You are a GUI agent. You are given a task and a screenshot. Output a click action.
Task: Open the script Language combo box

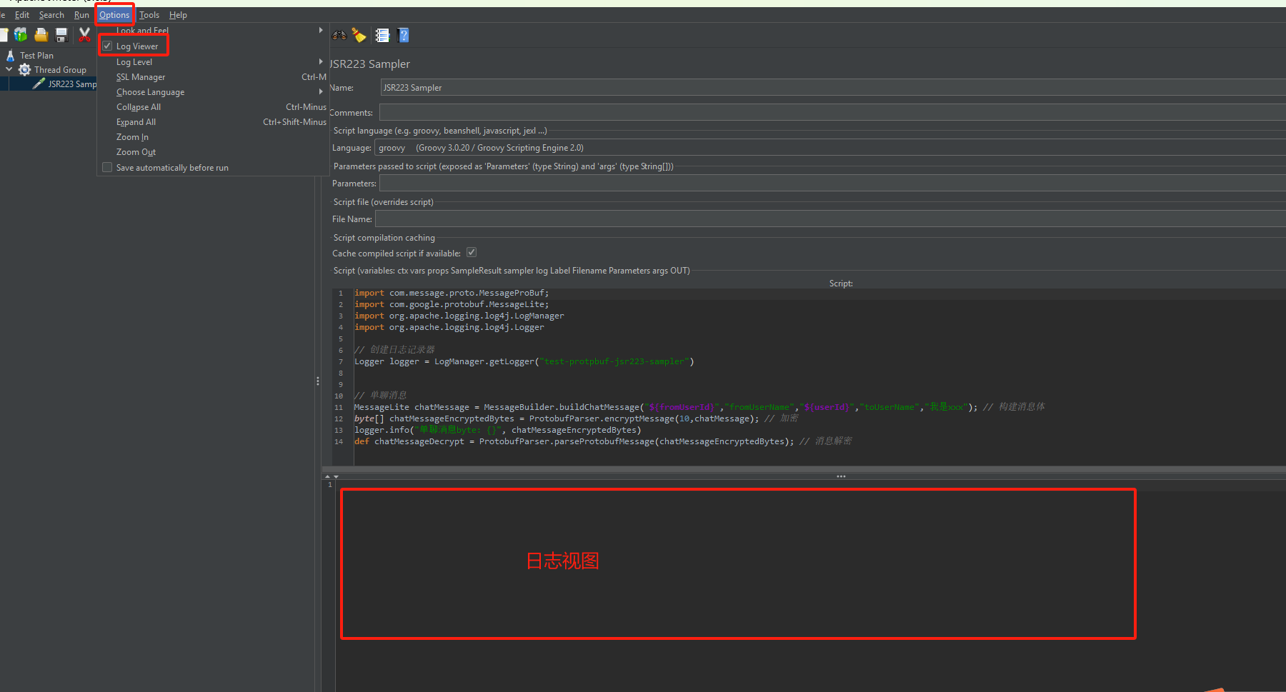(829, 148)
